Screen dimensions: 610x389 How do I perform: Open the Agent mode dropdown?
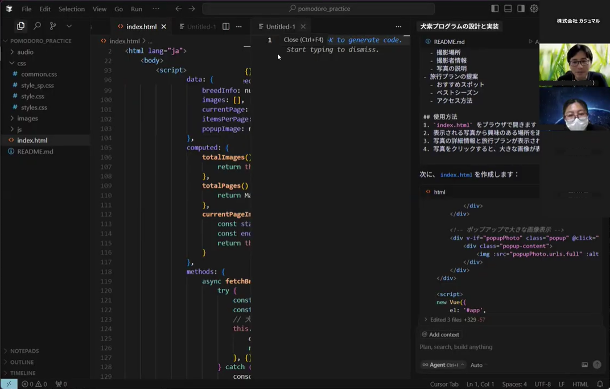(443, 365)
